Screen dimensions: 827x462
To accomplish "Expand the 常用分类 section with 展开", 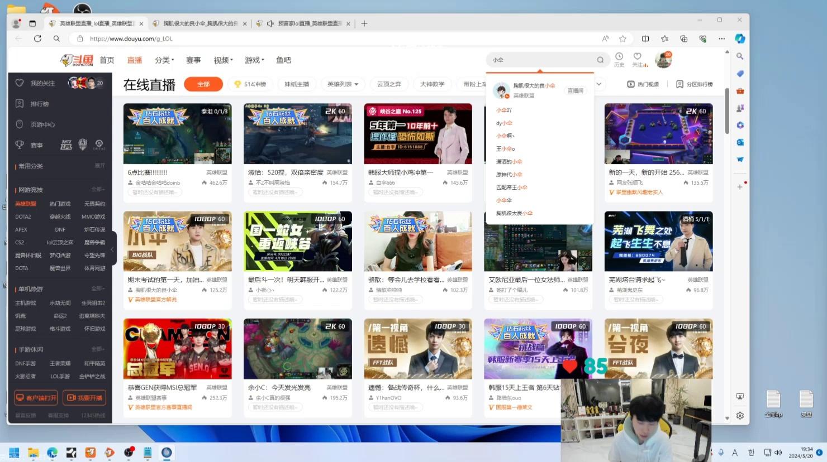I will coord(99,166).
